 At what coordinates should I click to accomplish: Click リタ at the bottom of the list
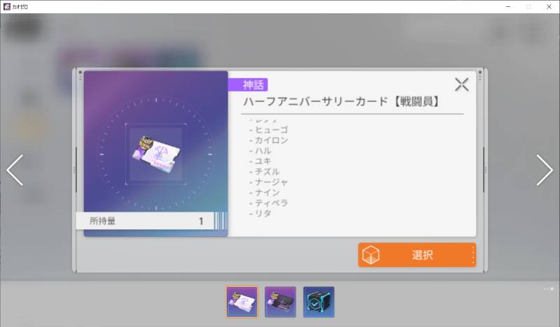[x=263, y=213]
